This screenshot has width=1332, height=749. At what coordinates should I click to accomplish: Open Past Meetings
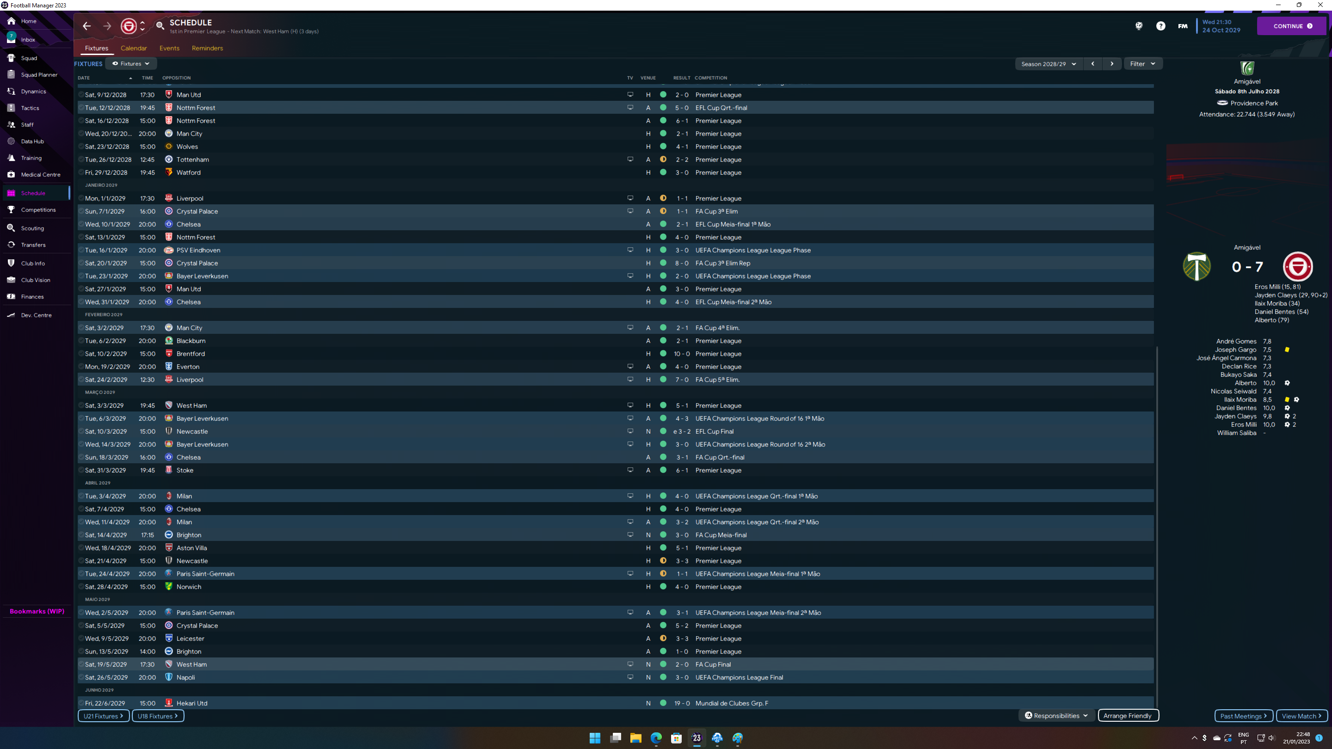(x=1244, y=716)
